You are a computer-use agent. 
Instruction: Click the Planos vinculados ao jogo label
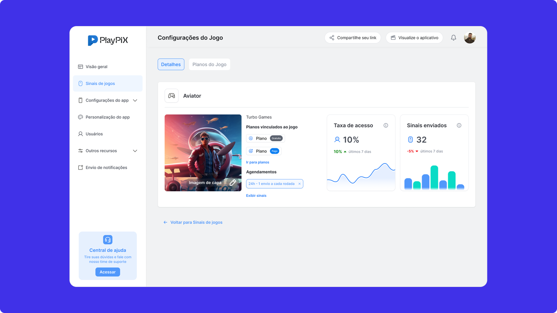click(272, 127)
